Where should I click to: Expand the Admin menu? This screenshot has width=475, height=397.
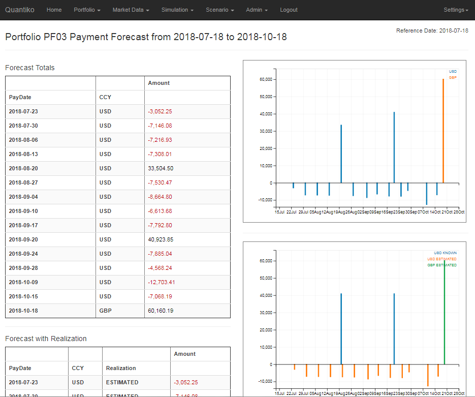(257, 10)
